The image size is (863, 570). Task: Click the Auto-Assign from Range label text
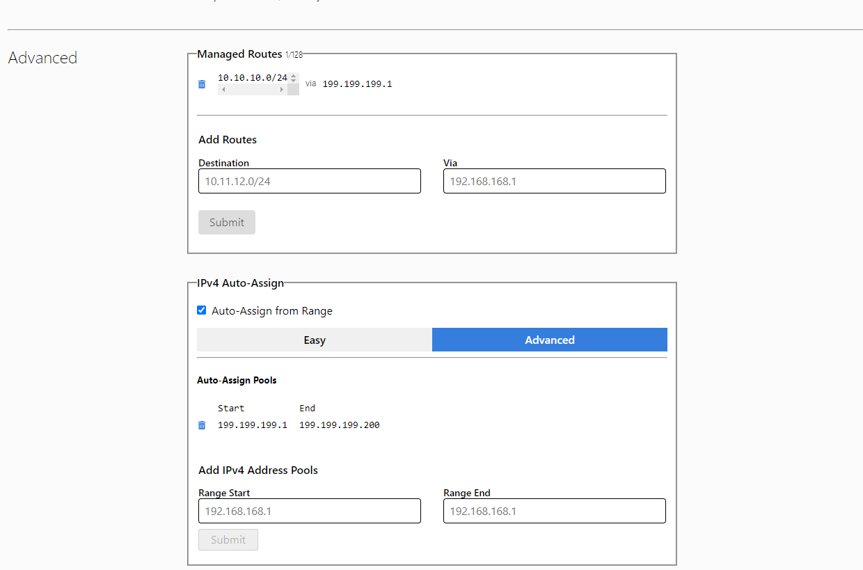point(272,311)
